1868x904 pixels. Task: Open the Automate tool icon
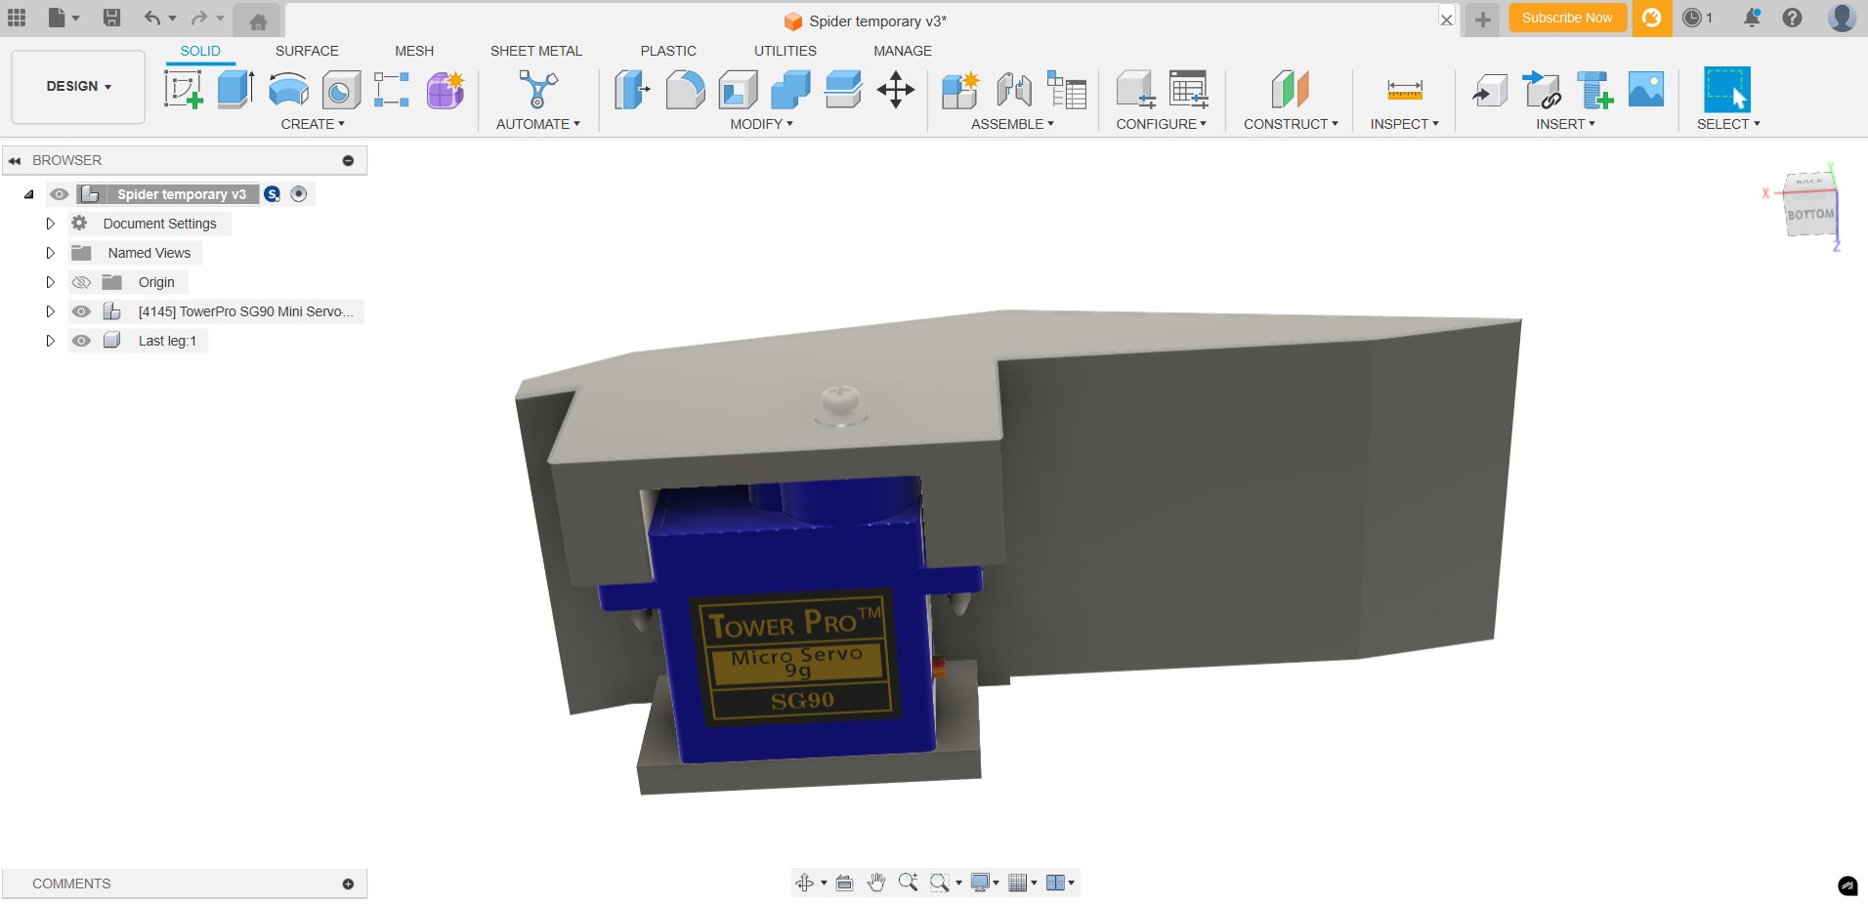click(x=537, y=90)
